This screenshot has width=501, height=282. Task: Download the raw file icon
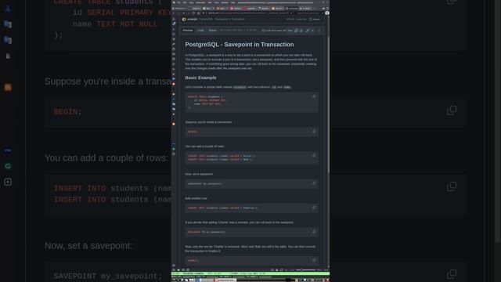[301, 31]
